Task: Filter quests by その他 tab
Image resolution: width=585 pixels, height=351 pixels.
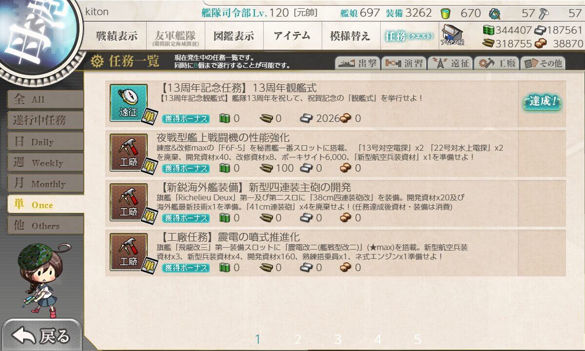Action: [x=542, y=63]
